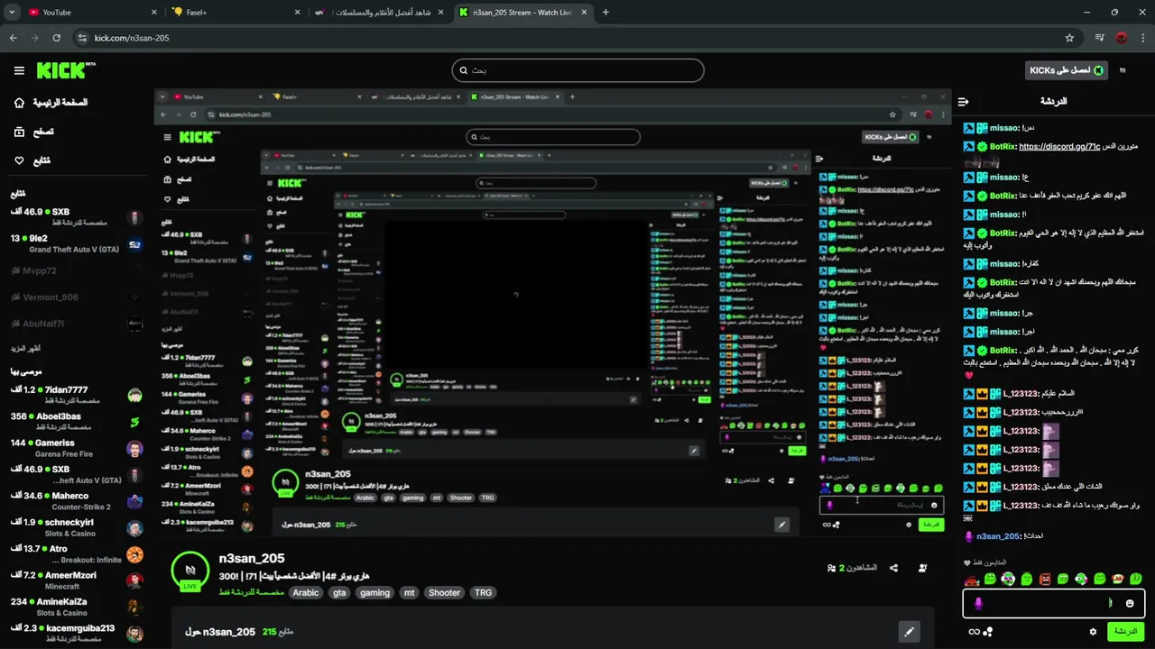The image size is (1155, 649).
Task: Select the gta tag
Action: pos(339,593)
